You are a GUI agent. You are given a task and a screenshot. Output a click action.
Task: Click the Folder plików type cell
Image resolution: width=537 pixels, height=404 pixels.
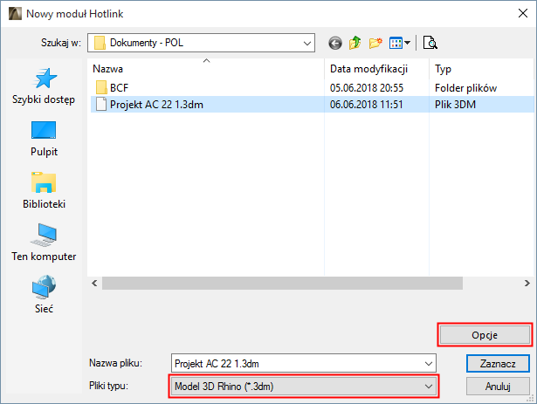[x=465, y=88]
